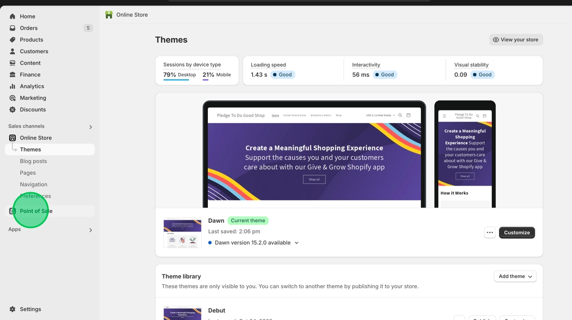
Task: Click the Customers person icon
Action: 12,52
